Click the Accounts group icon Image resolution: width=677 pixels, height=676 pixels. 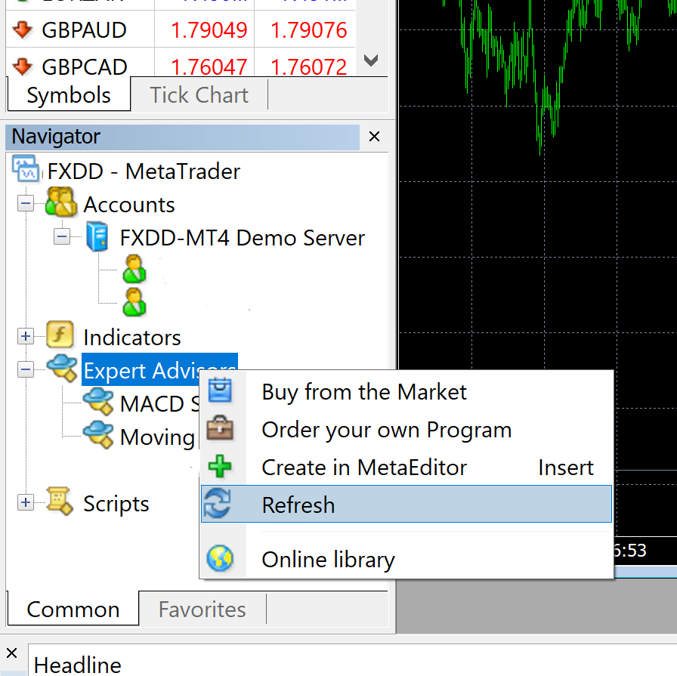61,202
